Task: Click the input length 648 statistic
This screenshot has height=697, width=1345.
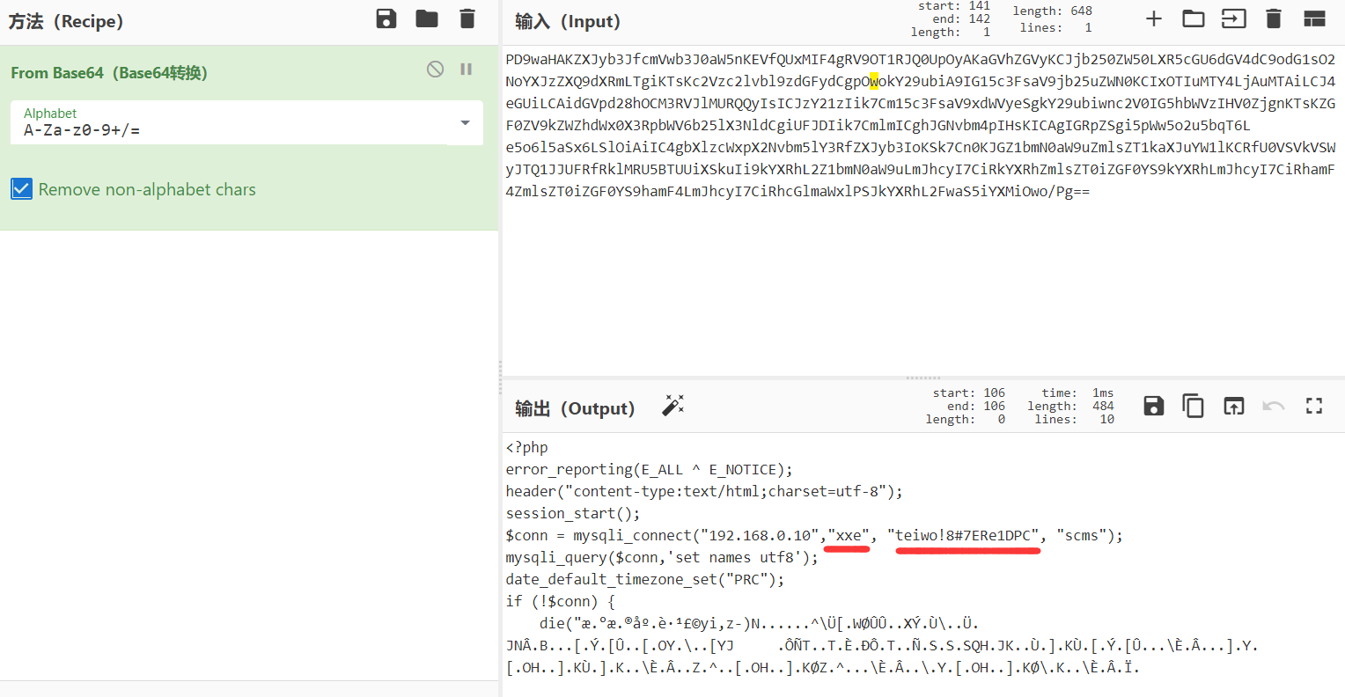Action: 1052,11
